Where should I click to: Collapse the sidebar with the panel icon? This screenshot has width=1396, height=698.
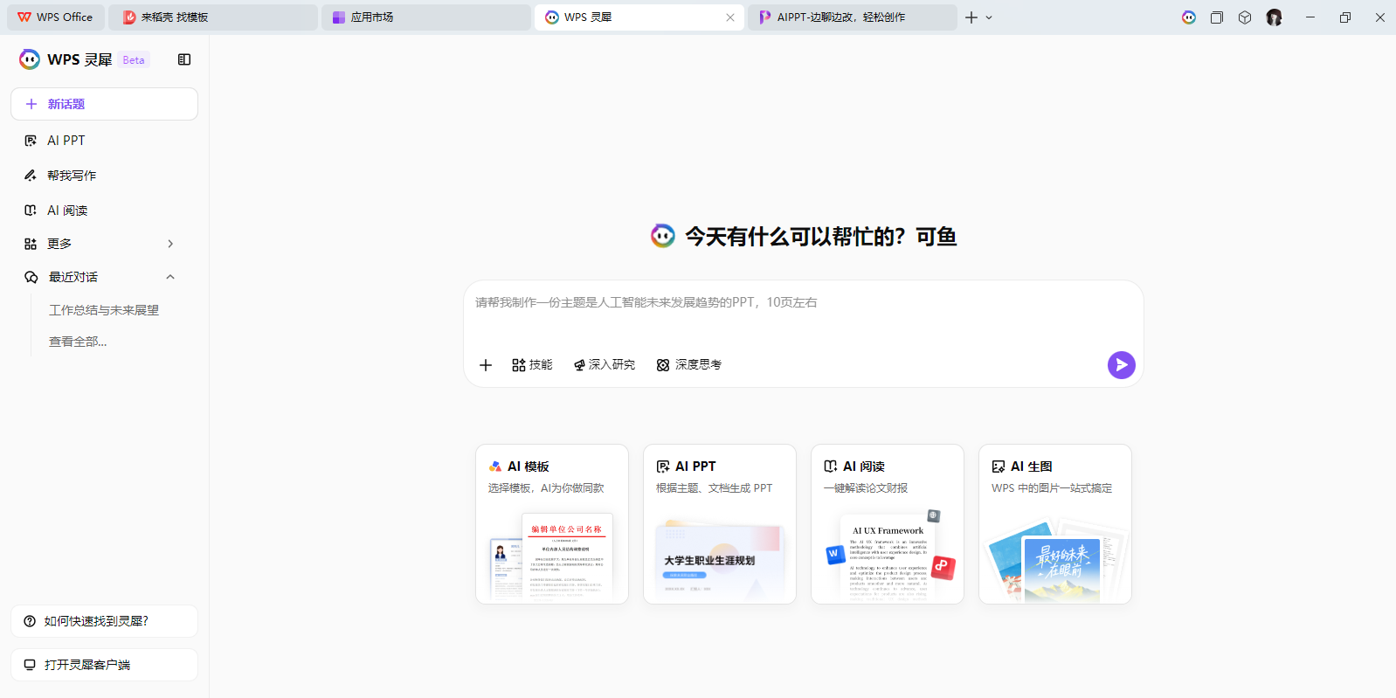[184, 59]
